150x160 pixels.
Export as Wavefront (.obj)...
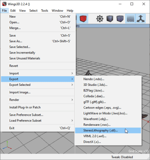click(x=108, y=119)
